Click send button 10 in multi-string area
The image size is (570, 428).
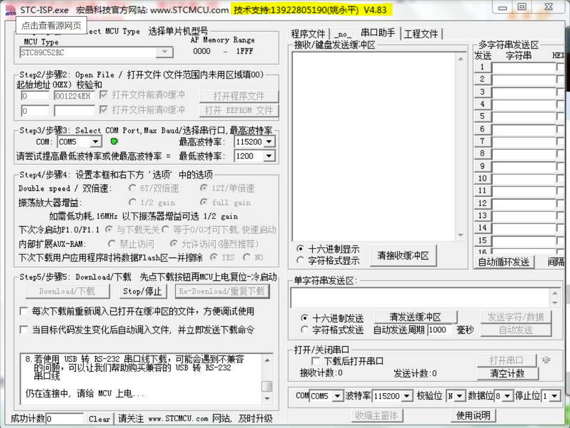point(482,178)
